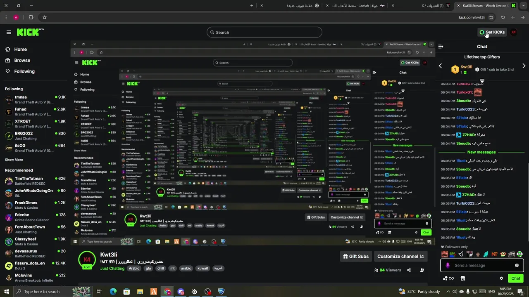Open the tab search dropdown

point(523,6)
